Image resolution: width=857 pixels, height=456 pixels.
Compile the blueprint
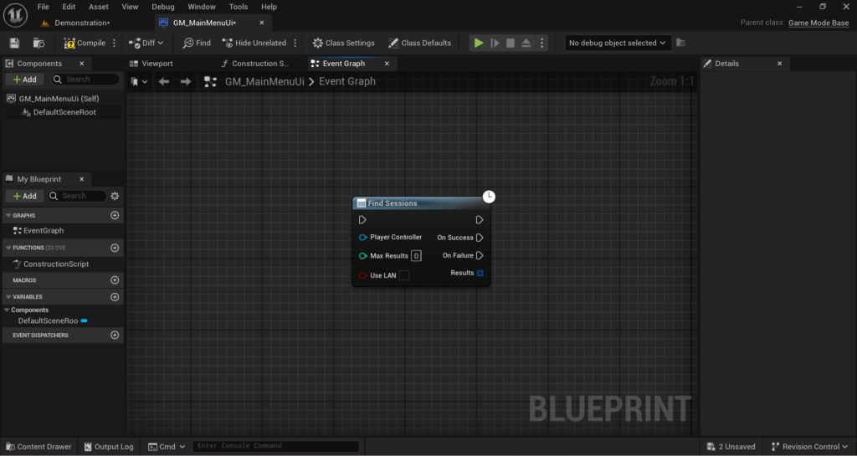85,44
